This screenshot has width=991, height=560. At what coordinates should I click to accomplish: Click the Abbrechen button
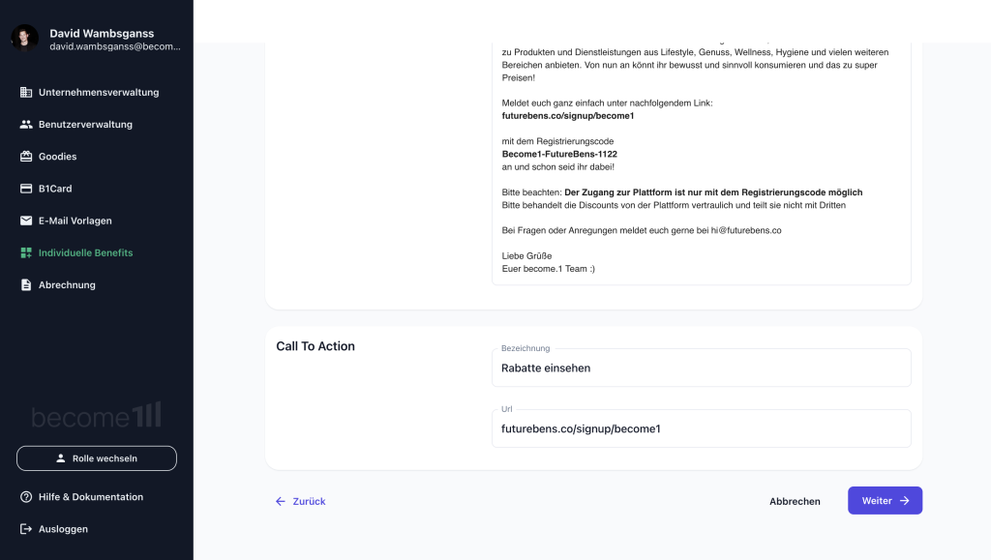coord(795,501)
